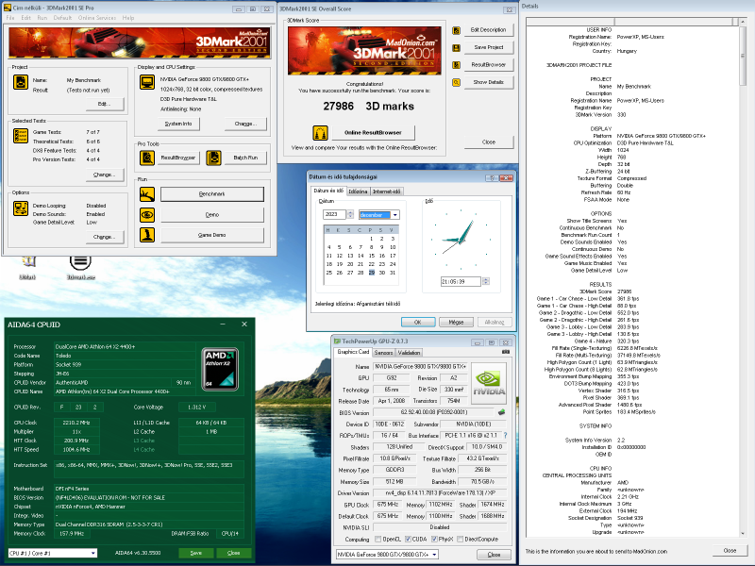
Task: Click the Project icon in 3DMark2001
Action: point(20,82)
